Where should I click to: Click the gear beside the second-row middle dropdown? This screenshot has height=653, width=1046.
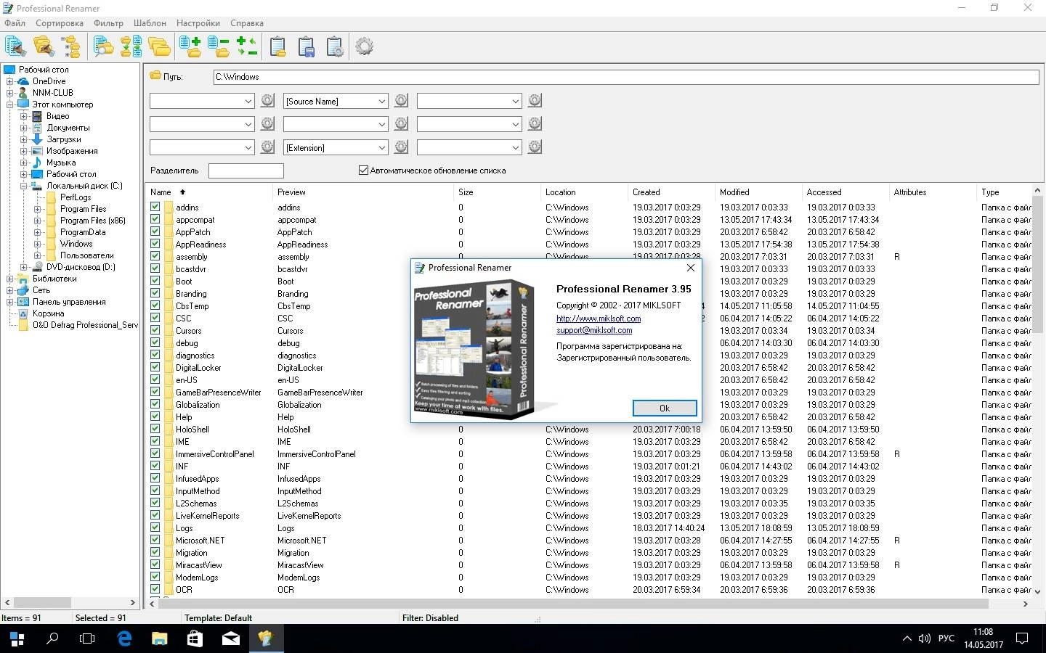tap(401, 124)
